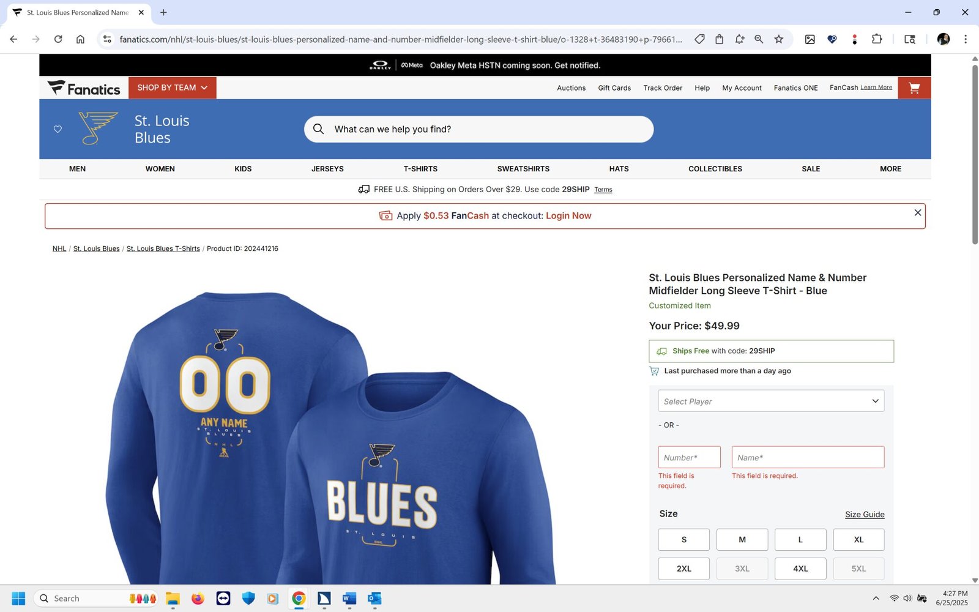Click the browser address bar URL
This screenshot has height=612, width=979.
(x=400, y=39)
